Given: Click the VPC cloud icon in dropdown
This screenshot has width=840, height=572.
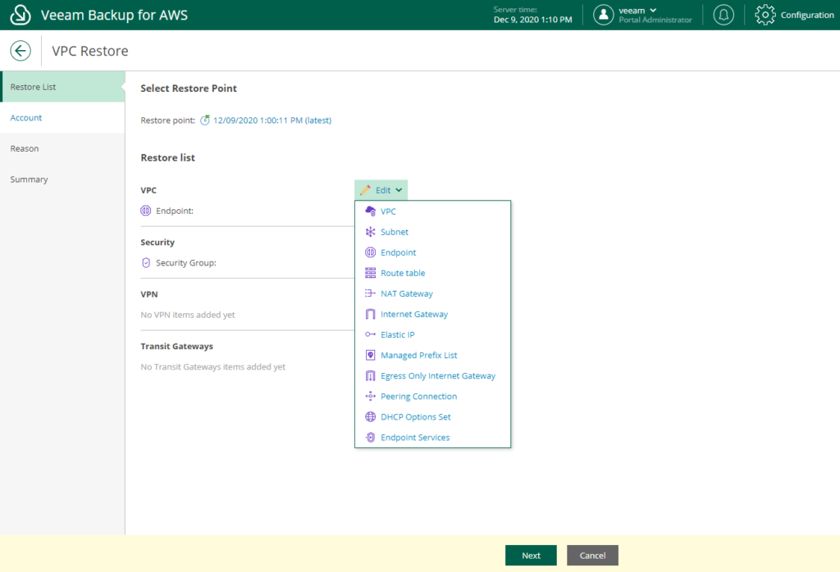Looking at the screenshot, I should pyautogui.click(x=370, y=211).
